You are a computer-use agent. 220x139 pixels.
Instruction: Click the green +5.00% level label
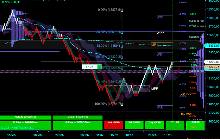193,14
